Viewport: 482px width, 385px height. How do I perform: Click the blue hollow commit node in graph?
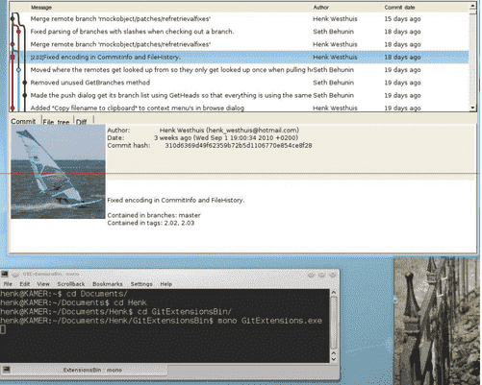click(x=18, y=69)
